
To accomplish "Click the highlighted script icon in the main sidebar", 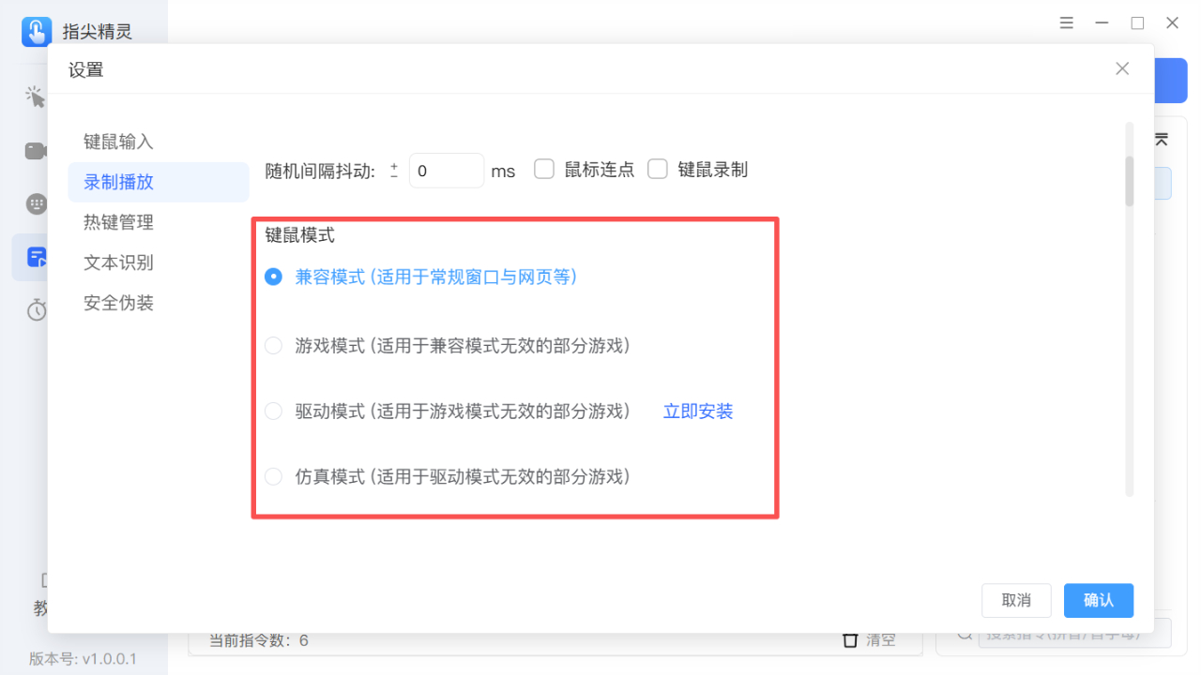I will (37, 257).
